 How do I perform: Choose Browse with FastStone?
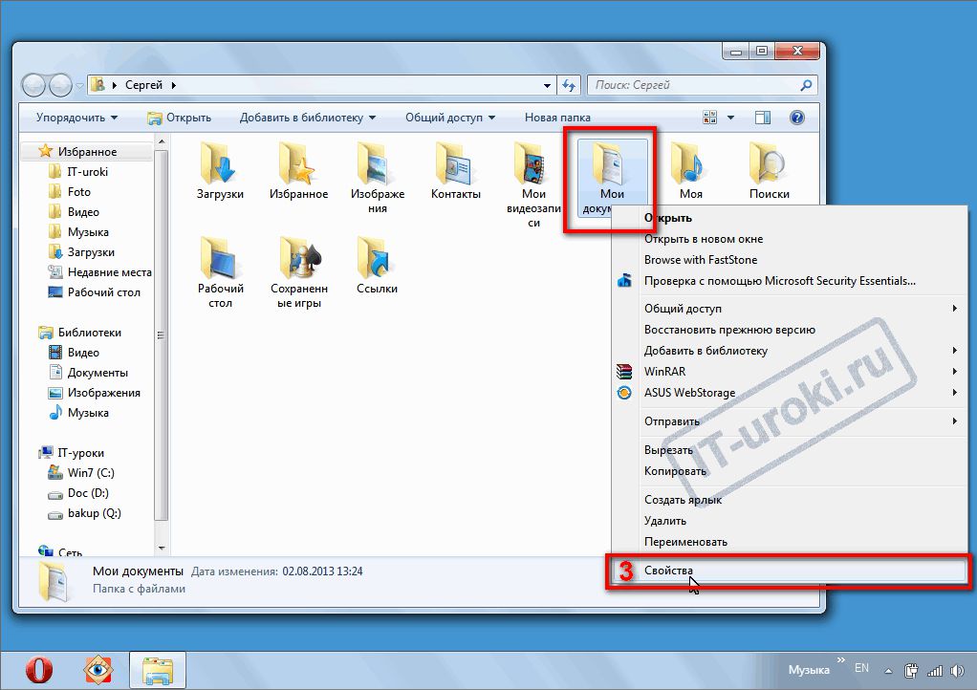pos(790,260)
